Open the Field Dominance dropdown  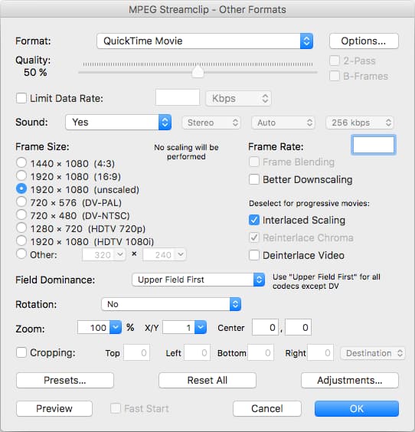pyautogui.click(x=198, y=280)
